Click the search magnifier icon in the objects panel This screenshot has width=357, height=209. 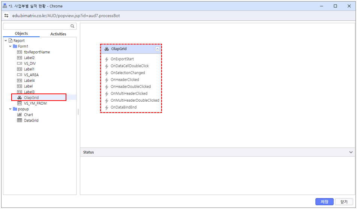pyautogui.click(x=72, y=26)
